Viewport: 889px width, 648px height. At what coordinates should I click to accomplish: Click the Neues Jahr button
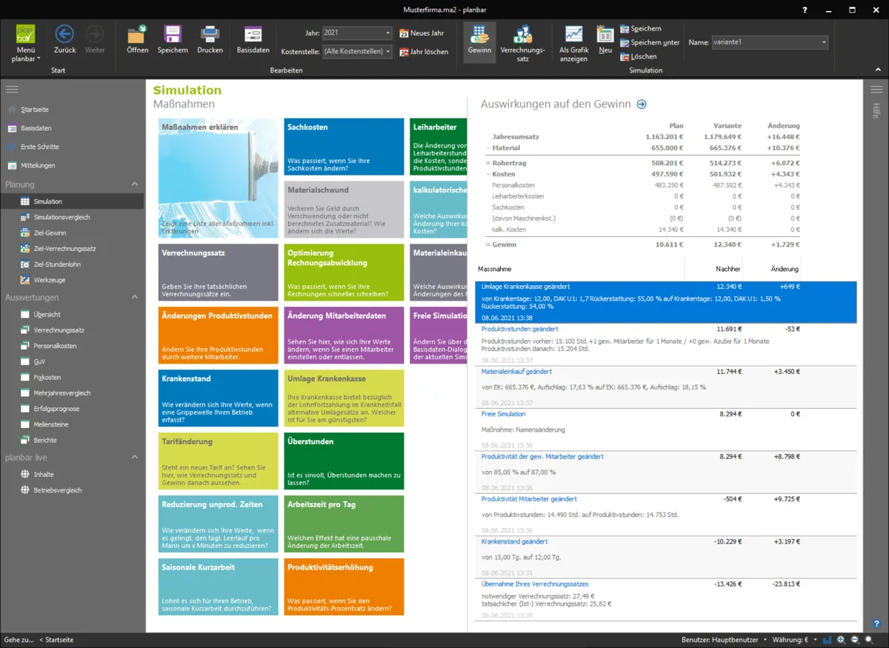click(422, 33)
